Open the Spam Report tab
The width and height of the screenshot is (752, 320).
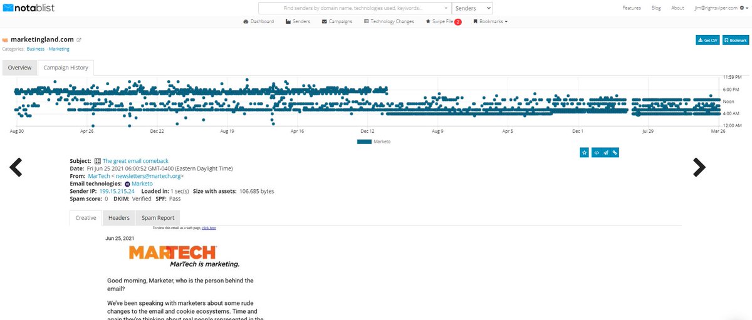(158, 218)
